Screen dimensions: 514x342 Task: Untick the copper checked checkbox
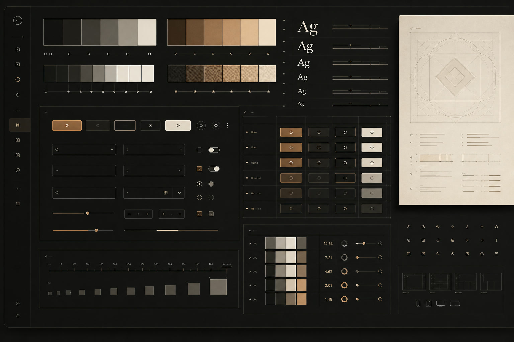[199, 169]
